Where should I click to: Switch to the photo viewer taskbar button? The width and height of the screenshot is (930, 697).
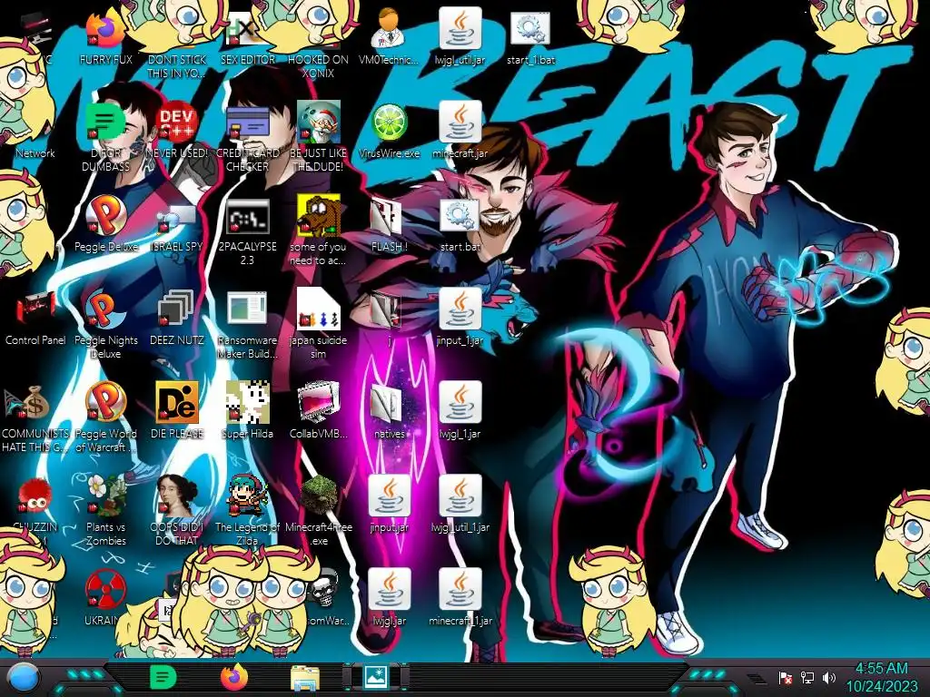[376, 677]
